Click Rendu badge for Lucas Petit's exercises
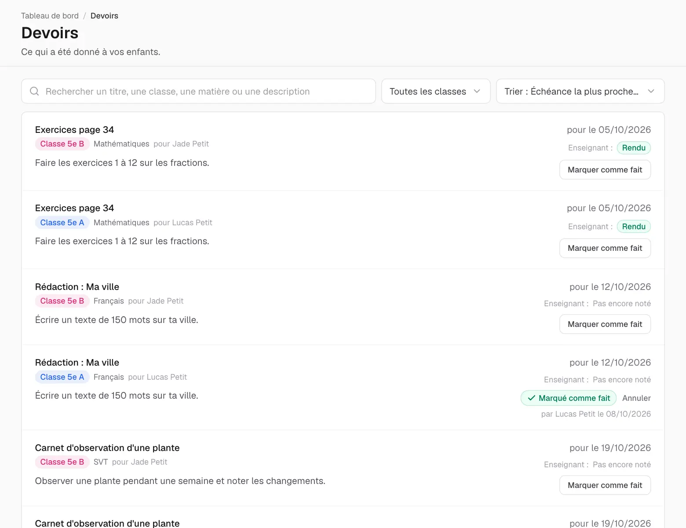 [634, 227]
